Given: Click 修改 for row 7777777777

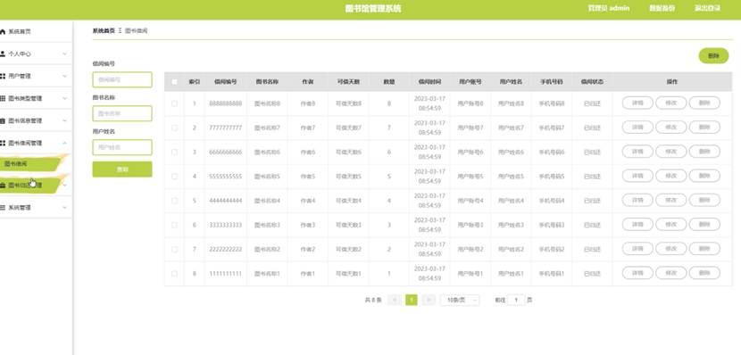Looking at the screenshot, I should 671,127.
